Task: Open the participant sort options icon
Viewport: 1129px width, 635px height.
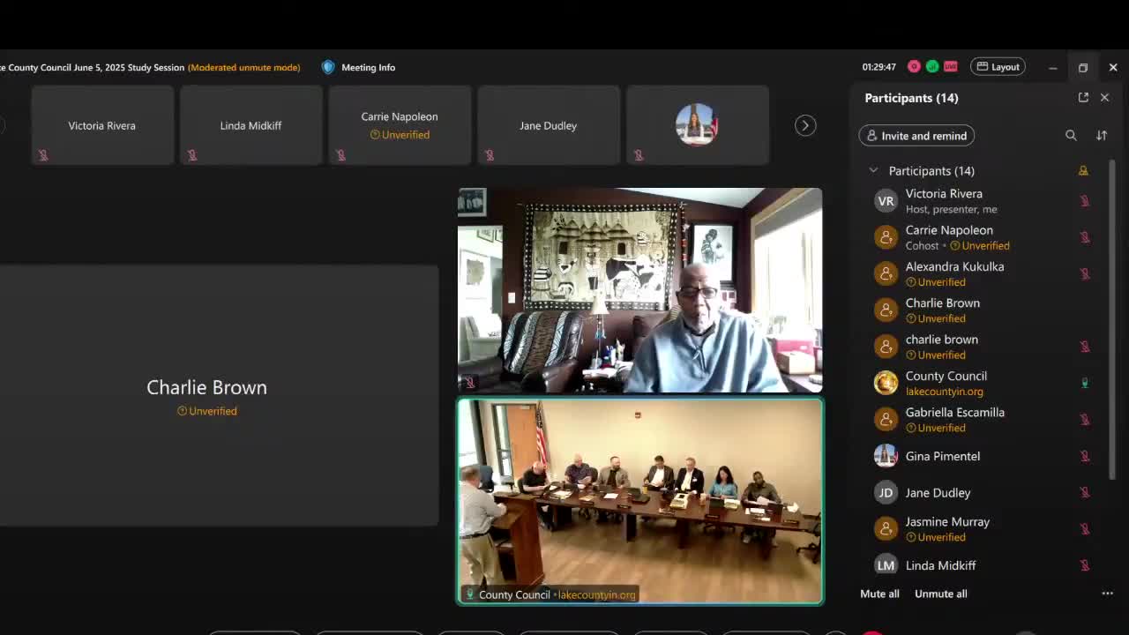Action: 1102,136
